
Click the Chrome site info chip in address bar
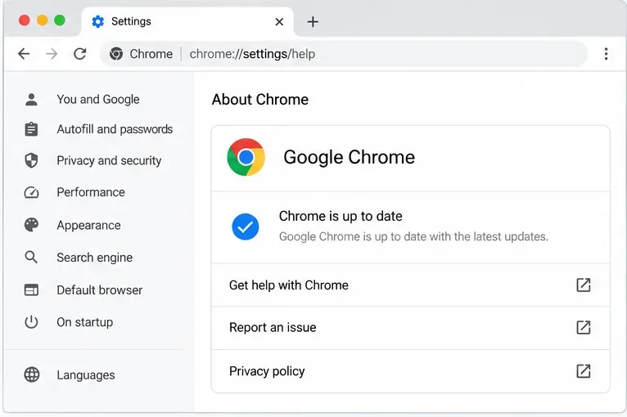[141, 53]
